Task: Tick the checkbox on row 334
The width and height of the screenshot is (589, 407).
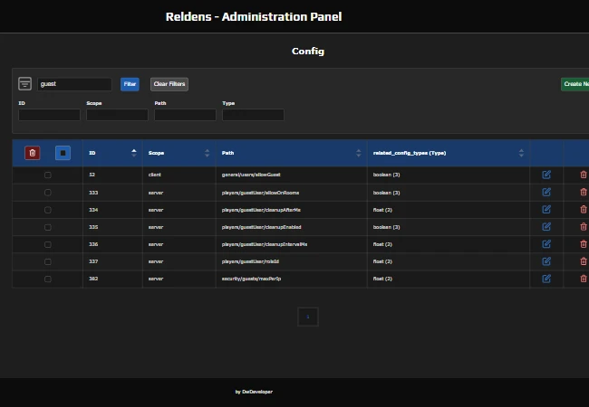Action: 48,210
